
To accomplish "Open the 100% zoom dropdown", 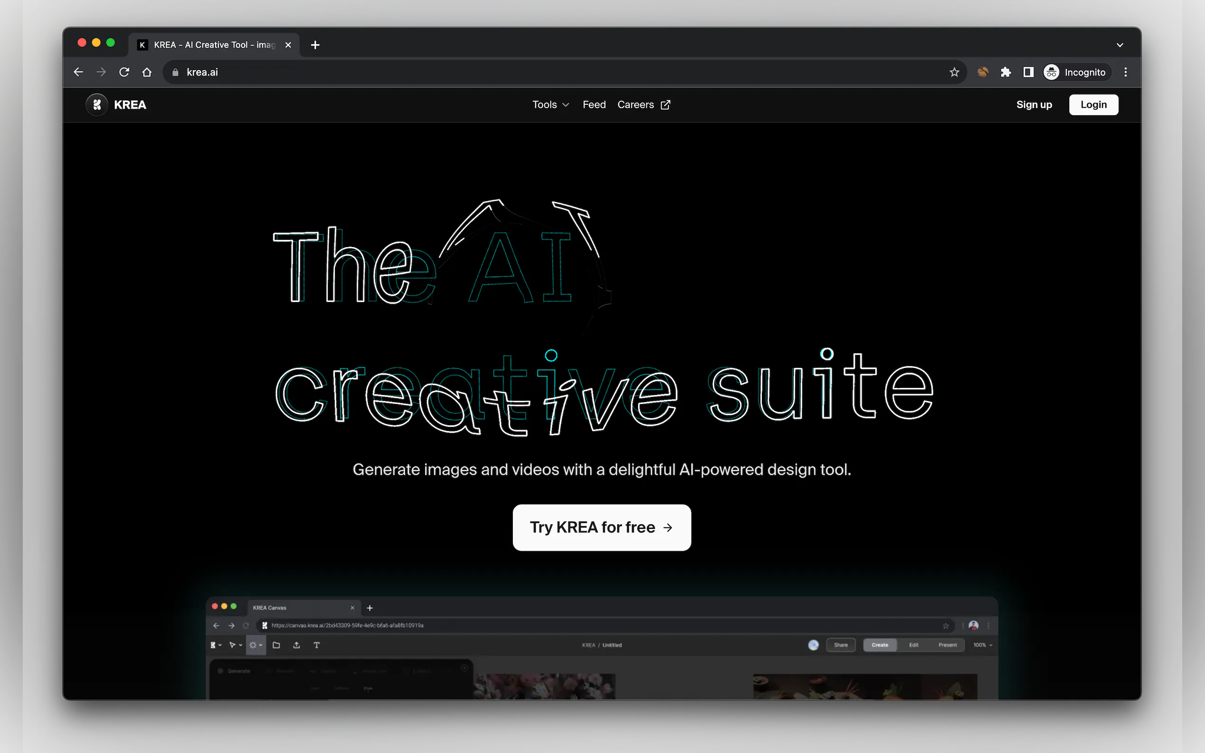I will (x=983, y=645).
